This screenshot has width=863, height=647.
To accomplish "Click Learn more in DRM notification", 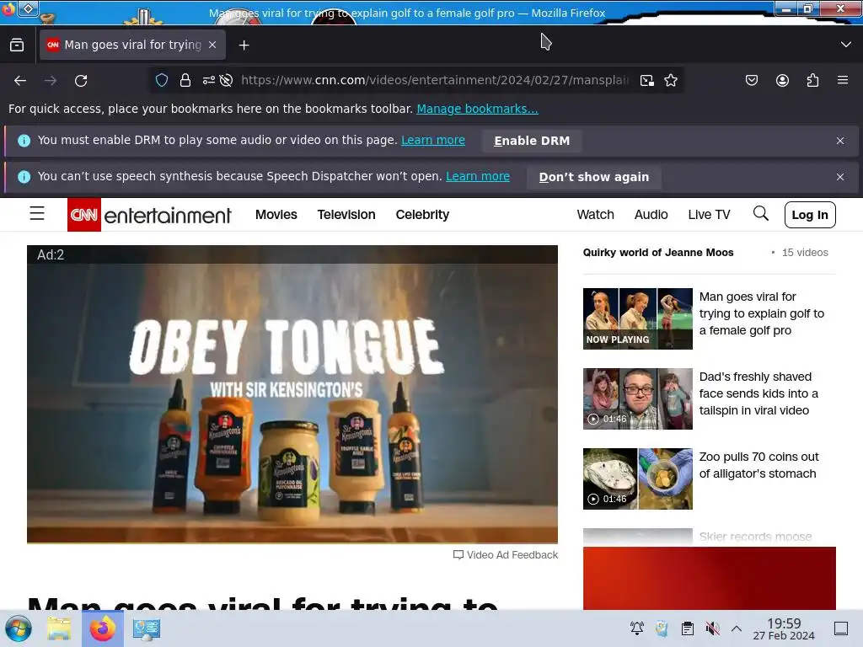I will coord(433,141).
